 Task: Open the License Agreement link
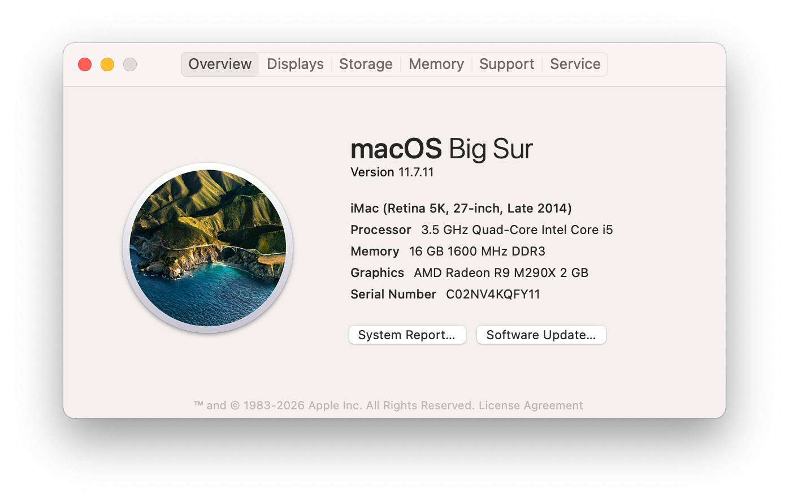pos(530,405)
